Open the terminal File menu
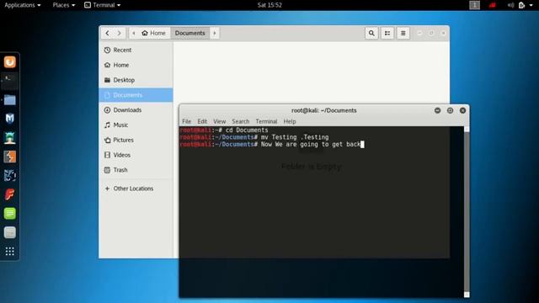The image size is (539, 303). click(187, 121)
